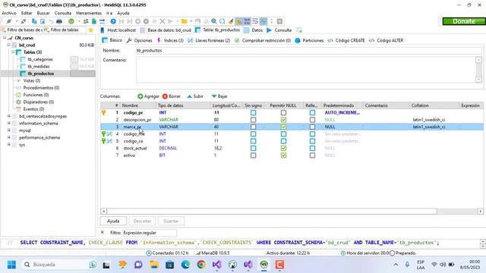
Task: Click the export database as SQL icon
Action: (x=94, y=21)
